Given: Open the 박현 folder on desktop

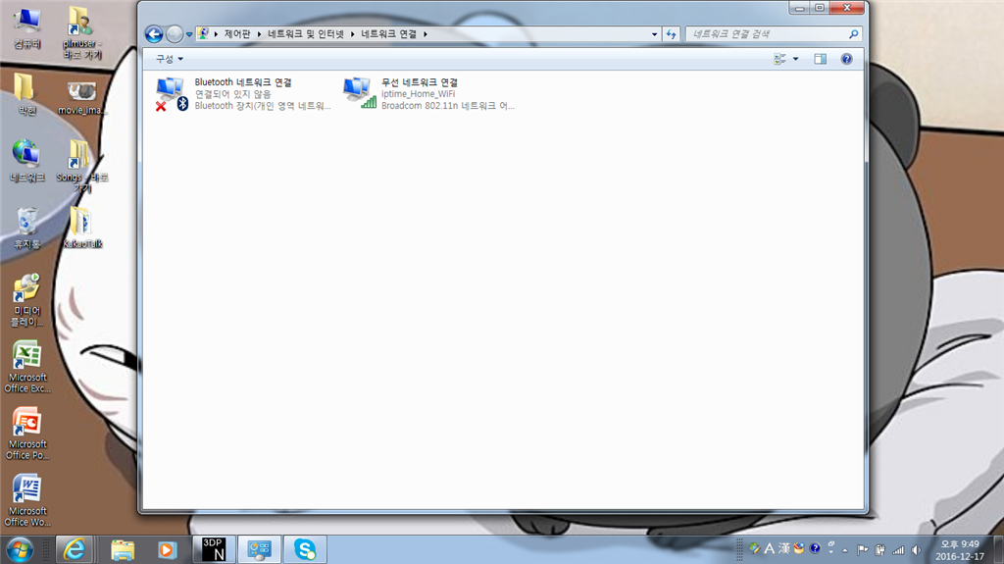Looking at the screenshot, I should (x=25, y=93).
